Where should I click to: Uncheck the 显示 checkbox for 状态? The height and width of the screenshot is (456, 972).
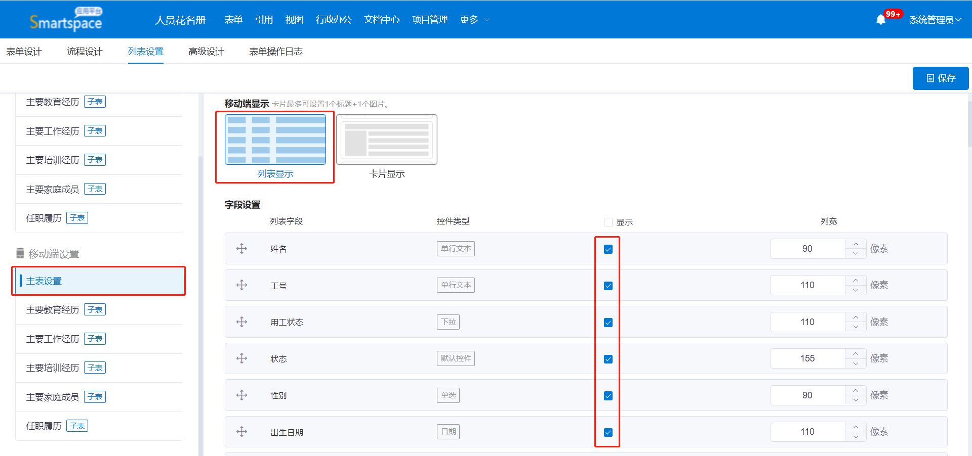(x=609, y=359)
